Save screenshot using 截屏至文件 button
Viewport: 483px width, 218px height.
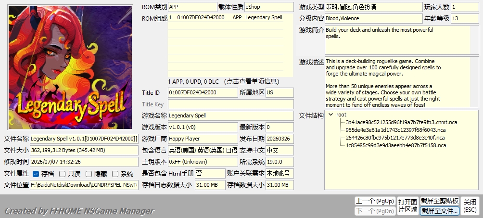[x=440, y=211]
